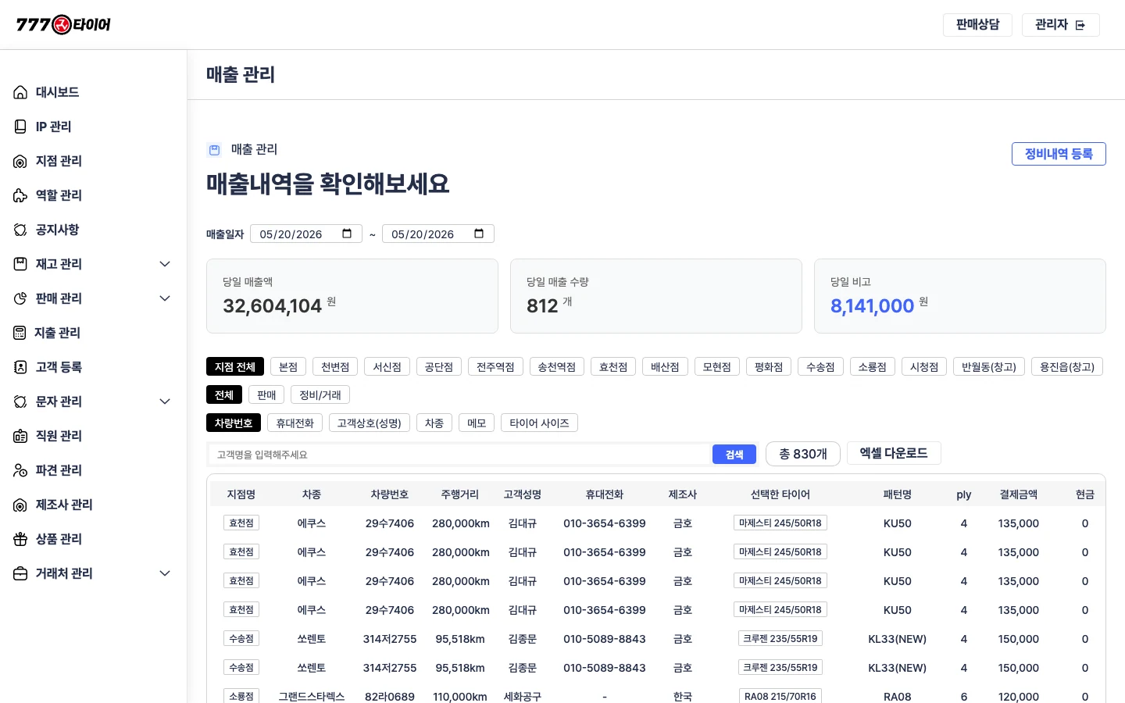Click the 검색 search button
Screen dimensions: 1125x703
click(x=734, y=455)
